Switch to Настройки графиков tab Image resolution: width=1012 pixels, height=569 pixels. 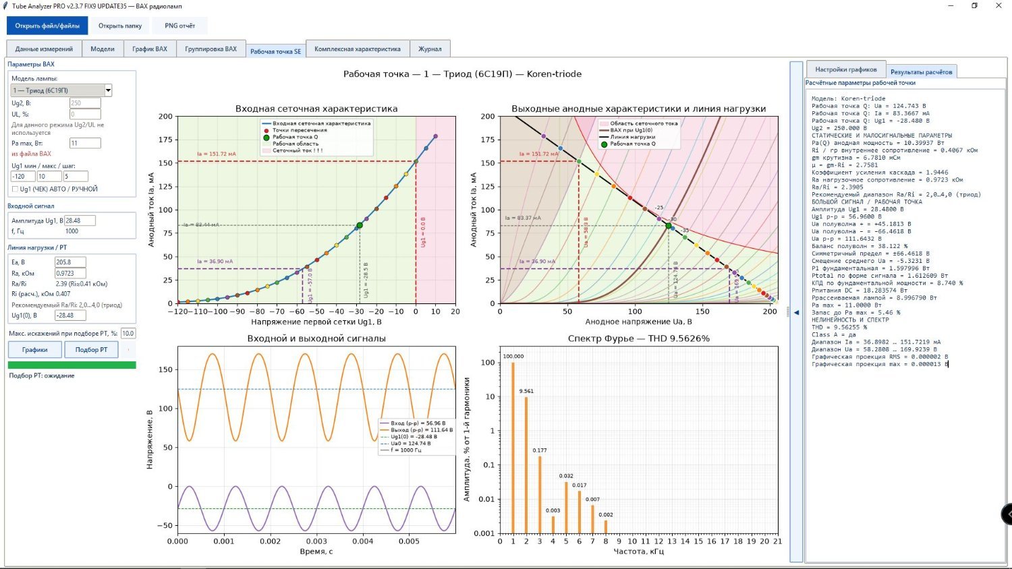click(846, 69)
